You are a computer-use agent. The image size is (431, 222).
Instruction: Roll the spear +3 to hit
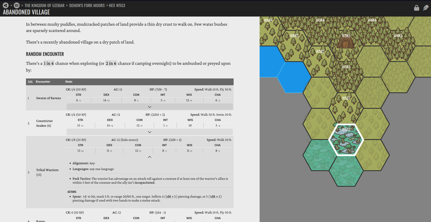coord(85,197)
